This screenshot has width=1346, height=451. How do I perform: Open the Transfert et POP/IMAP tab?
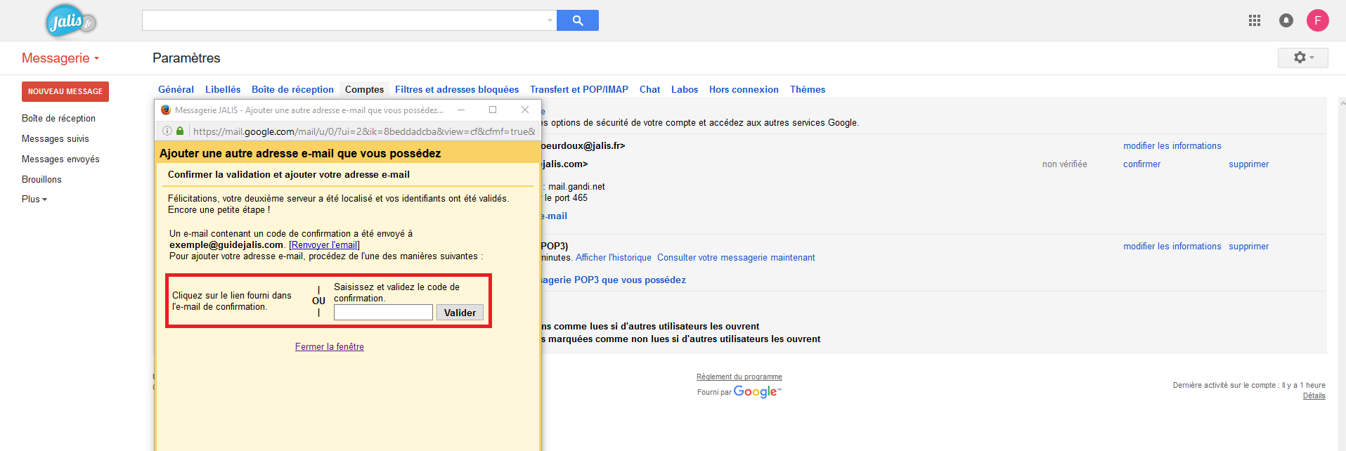[x=578, y=89]
